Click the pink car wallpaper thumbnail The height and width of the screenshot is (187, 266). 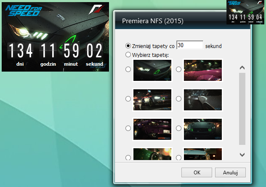pyautogui.click(x=203, y=69)
